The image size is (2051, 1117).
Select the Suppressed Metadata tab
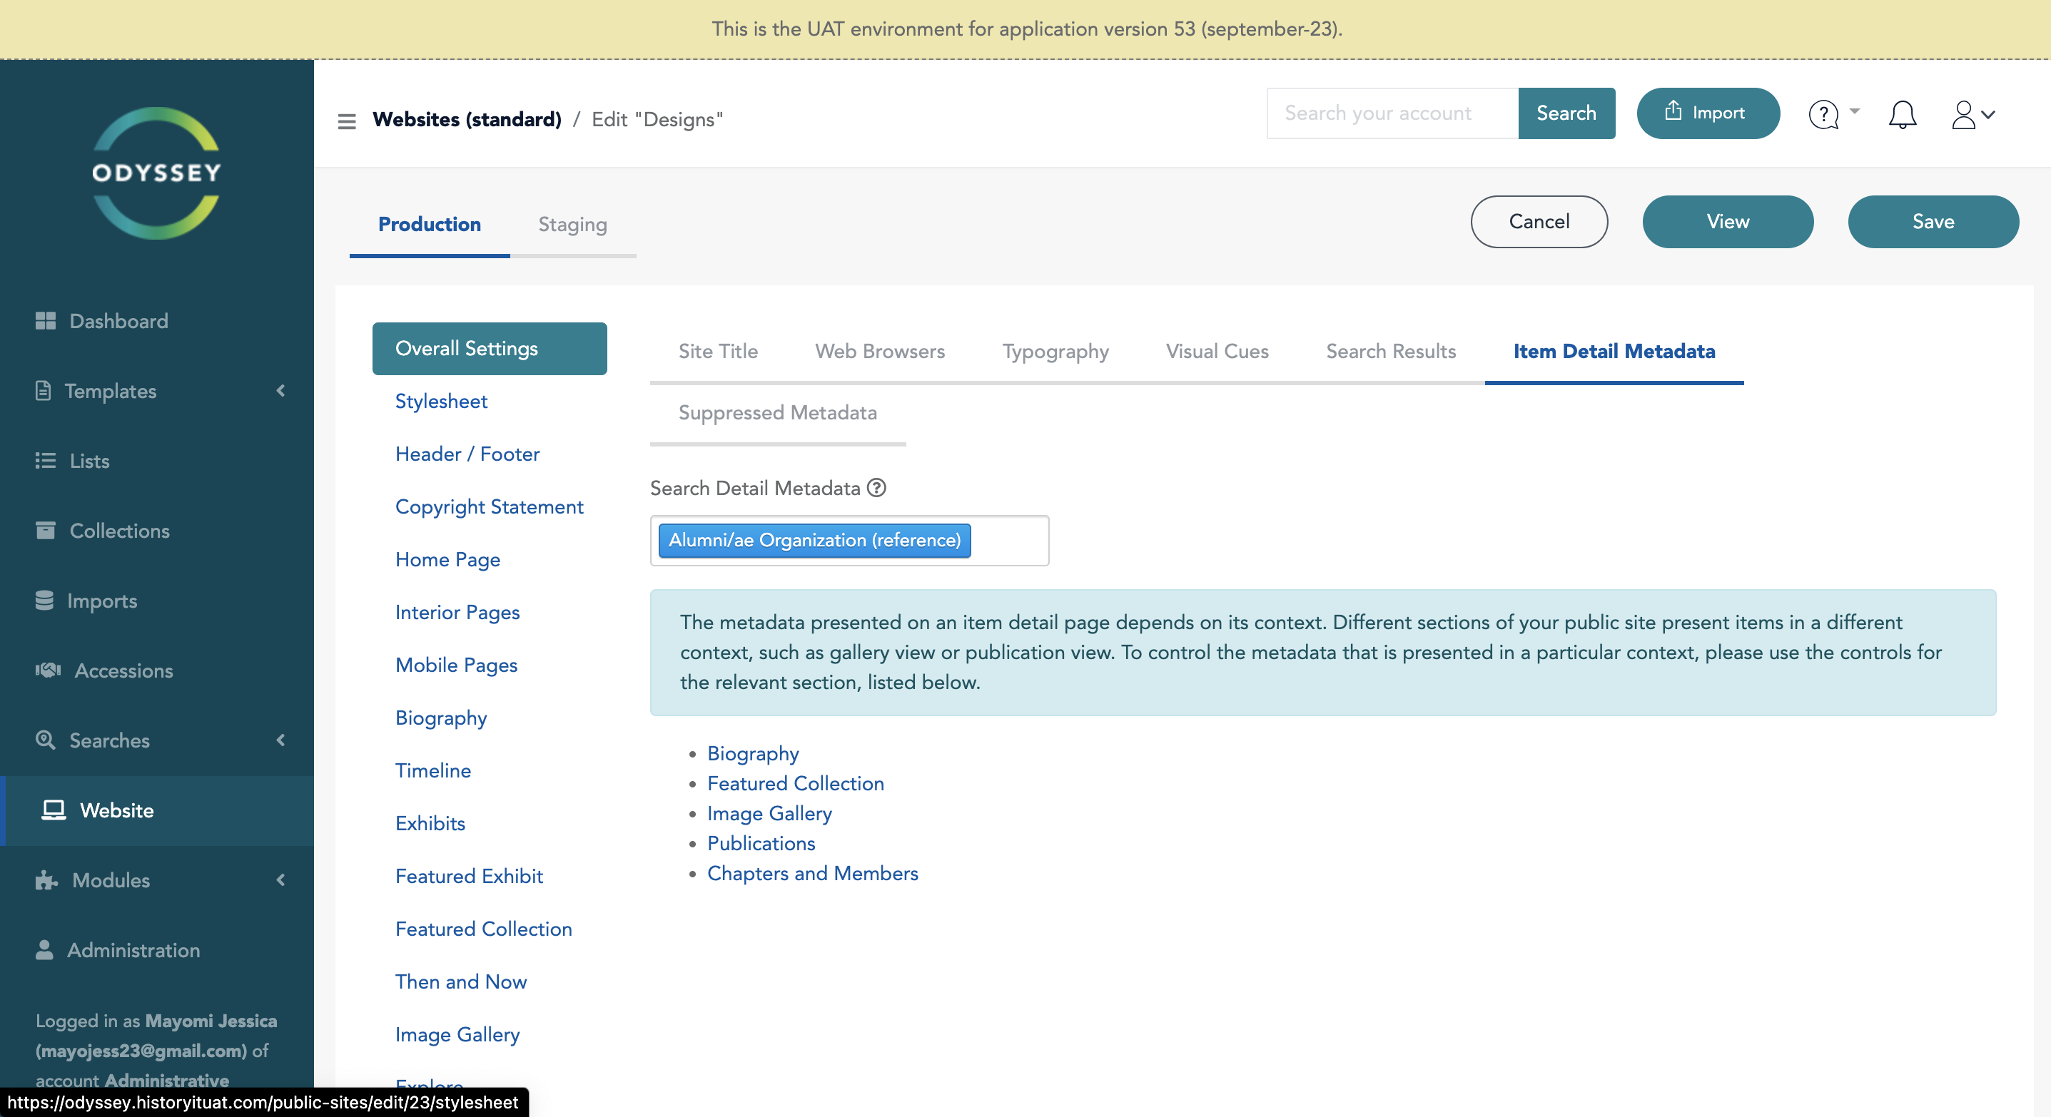click(x=777, y=412)
